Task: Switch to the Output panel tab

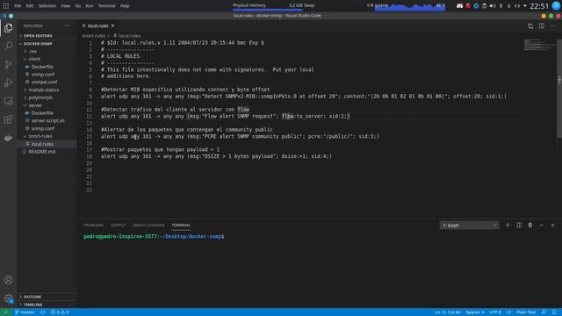Action: point(118,225)
